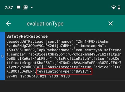Click the highlighted "evaluationType":"BASIC" text
Screen dimensions: 125x92
(x=64, y=71)
